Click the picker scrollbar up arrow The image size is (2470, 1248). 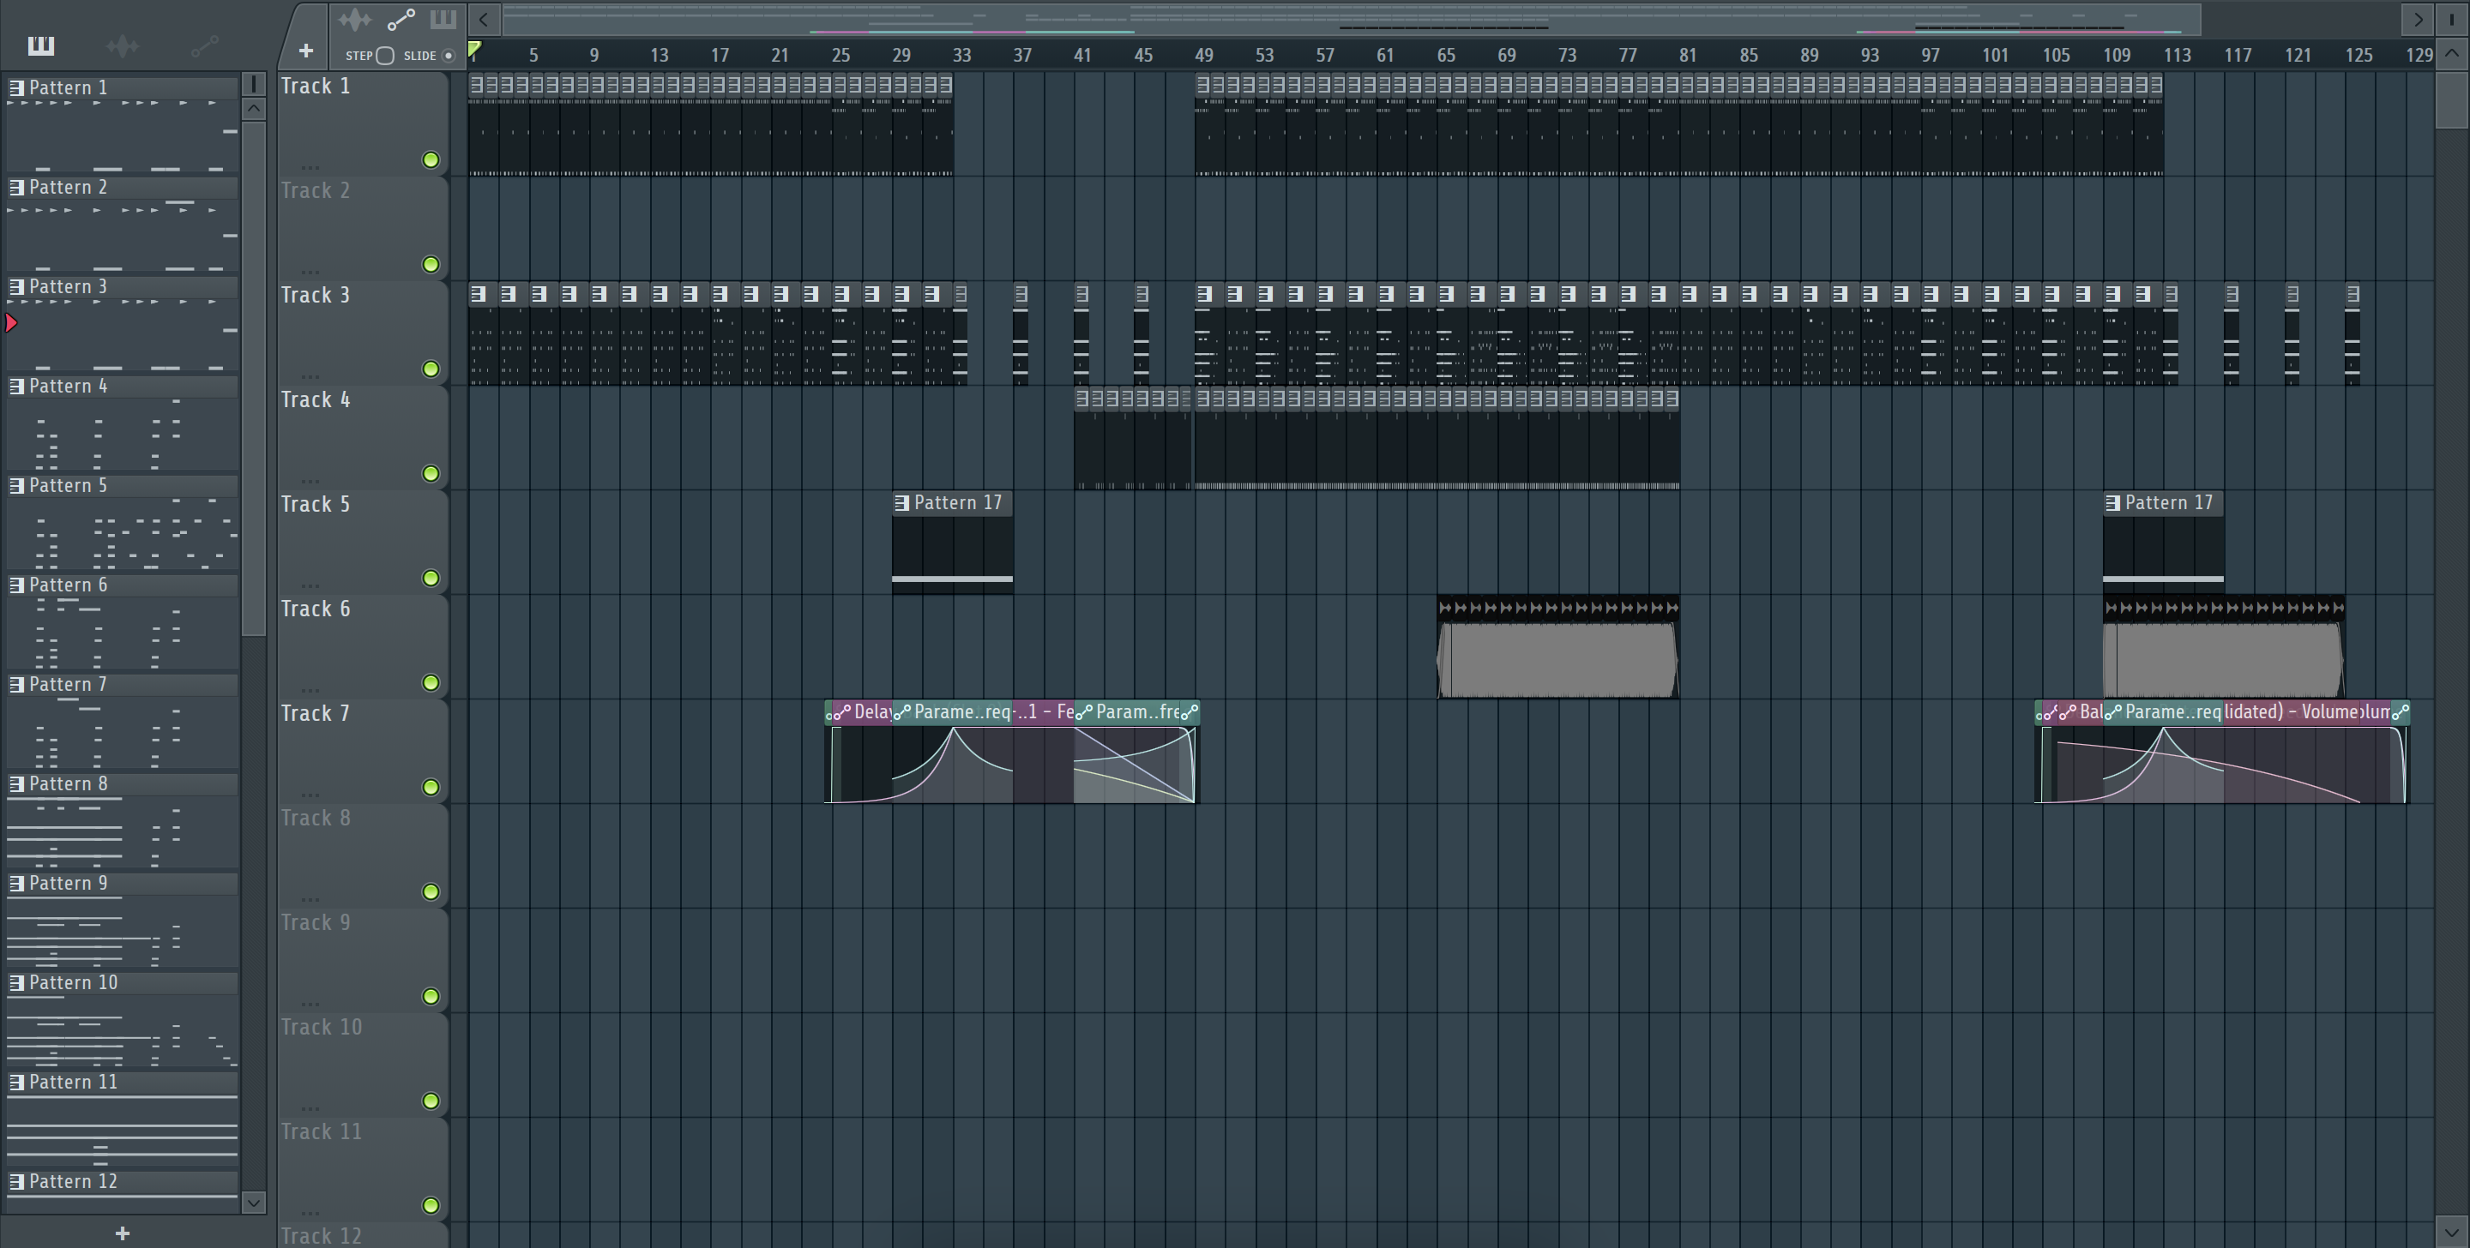point(253,108)
